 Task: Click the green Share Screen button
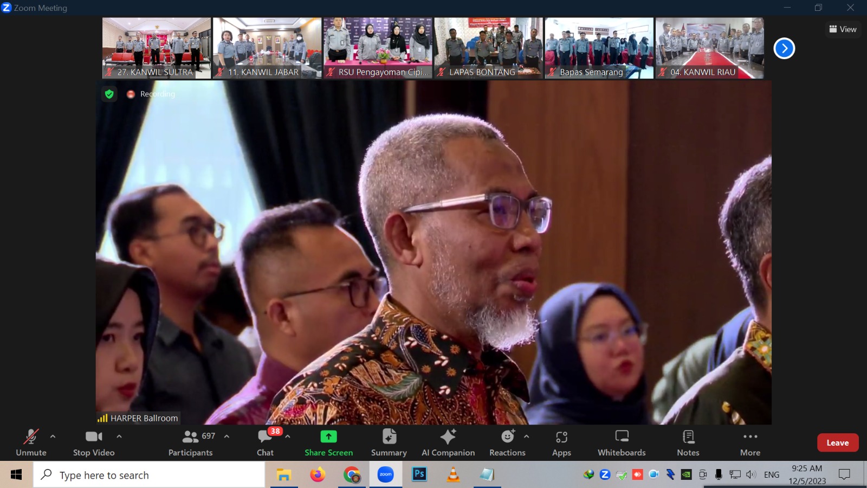coord(328,442)
